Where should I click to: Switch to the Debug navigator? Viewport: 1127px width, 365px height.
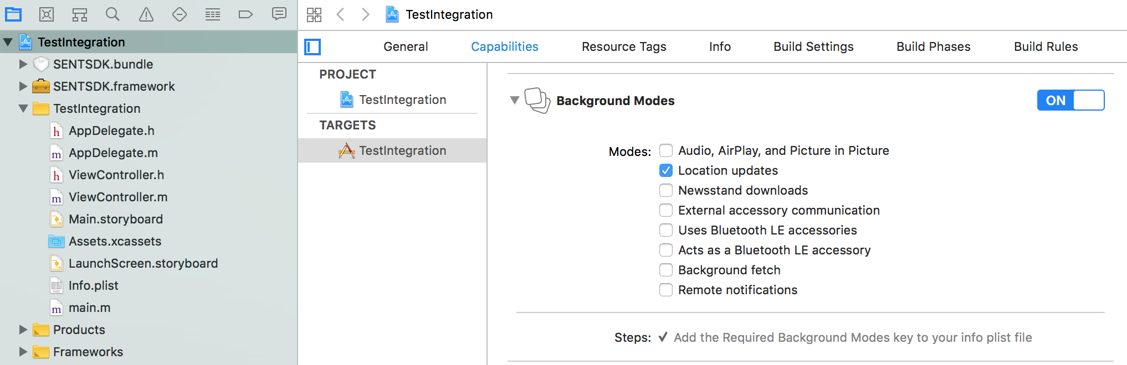pyautogui.click(x=213, y=14)
